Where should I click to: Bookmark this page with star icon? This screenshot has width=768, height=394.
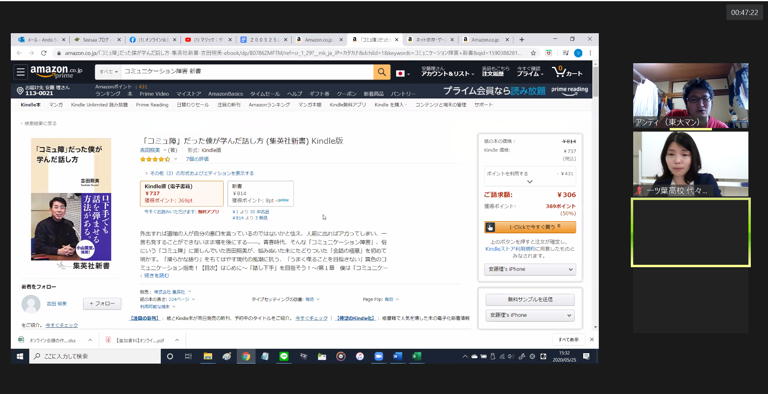pos(533,53)
